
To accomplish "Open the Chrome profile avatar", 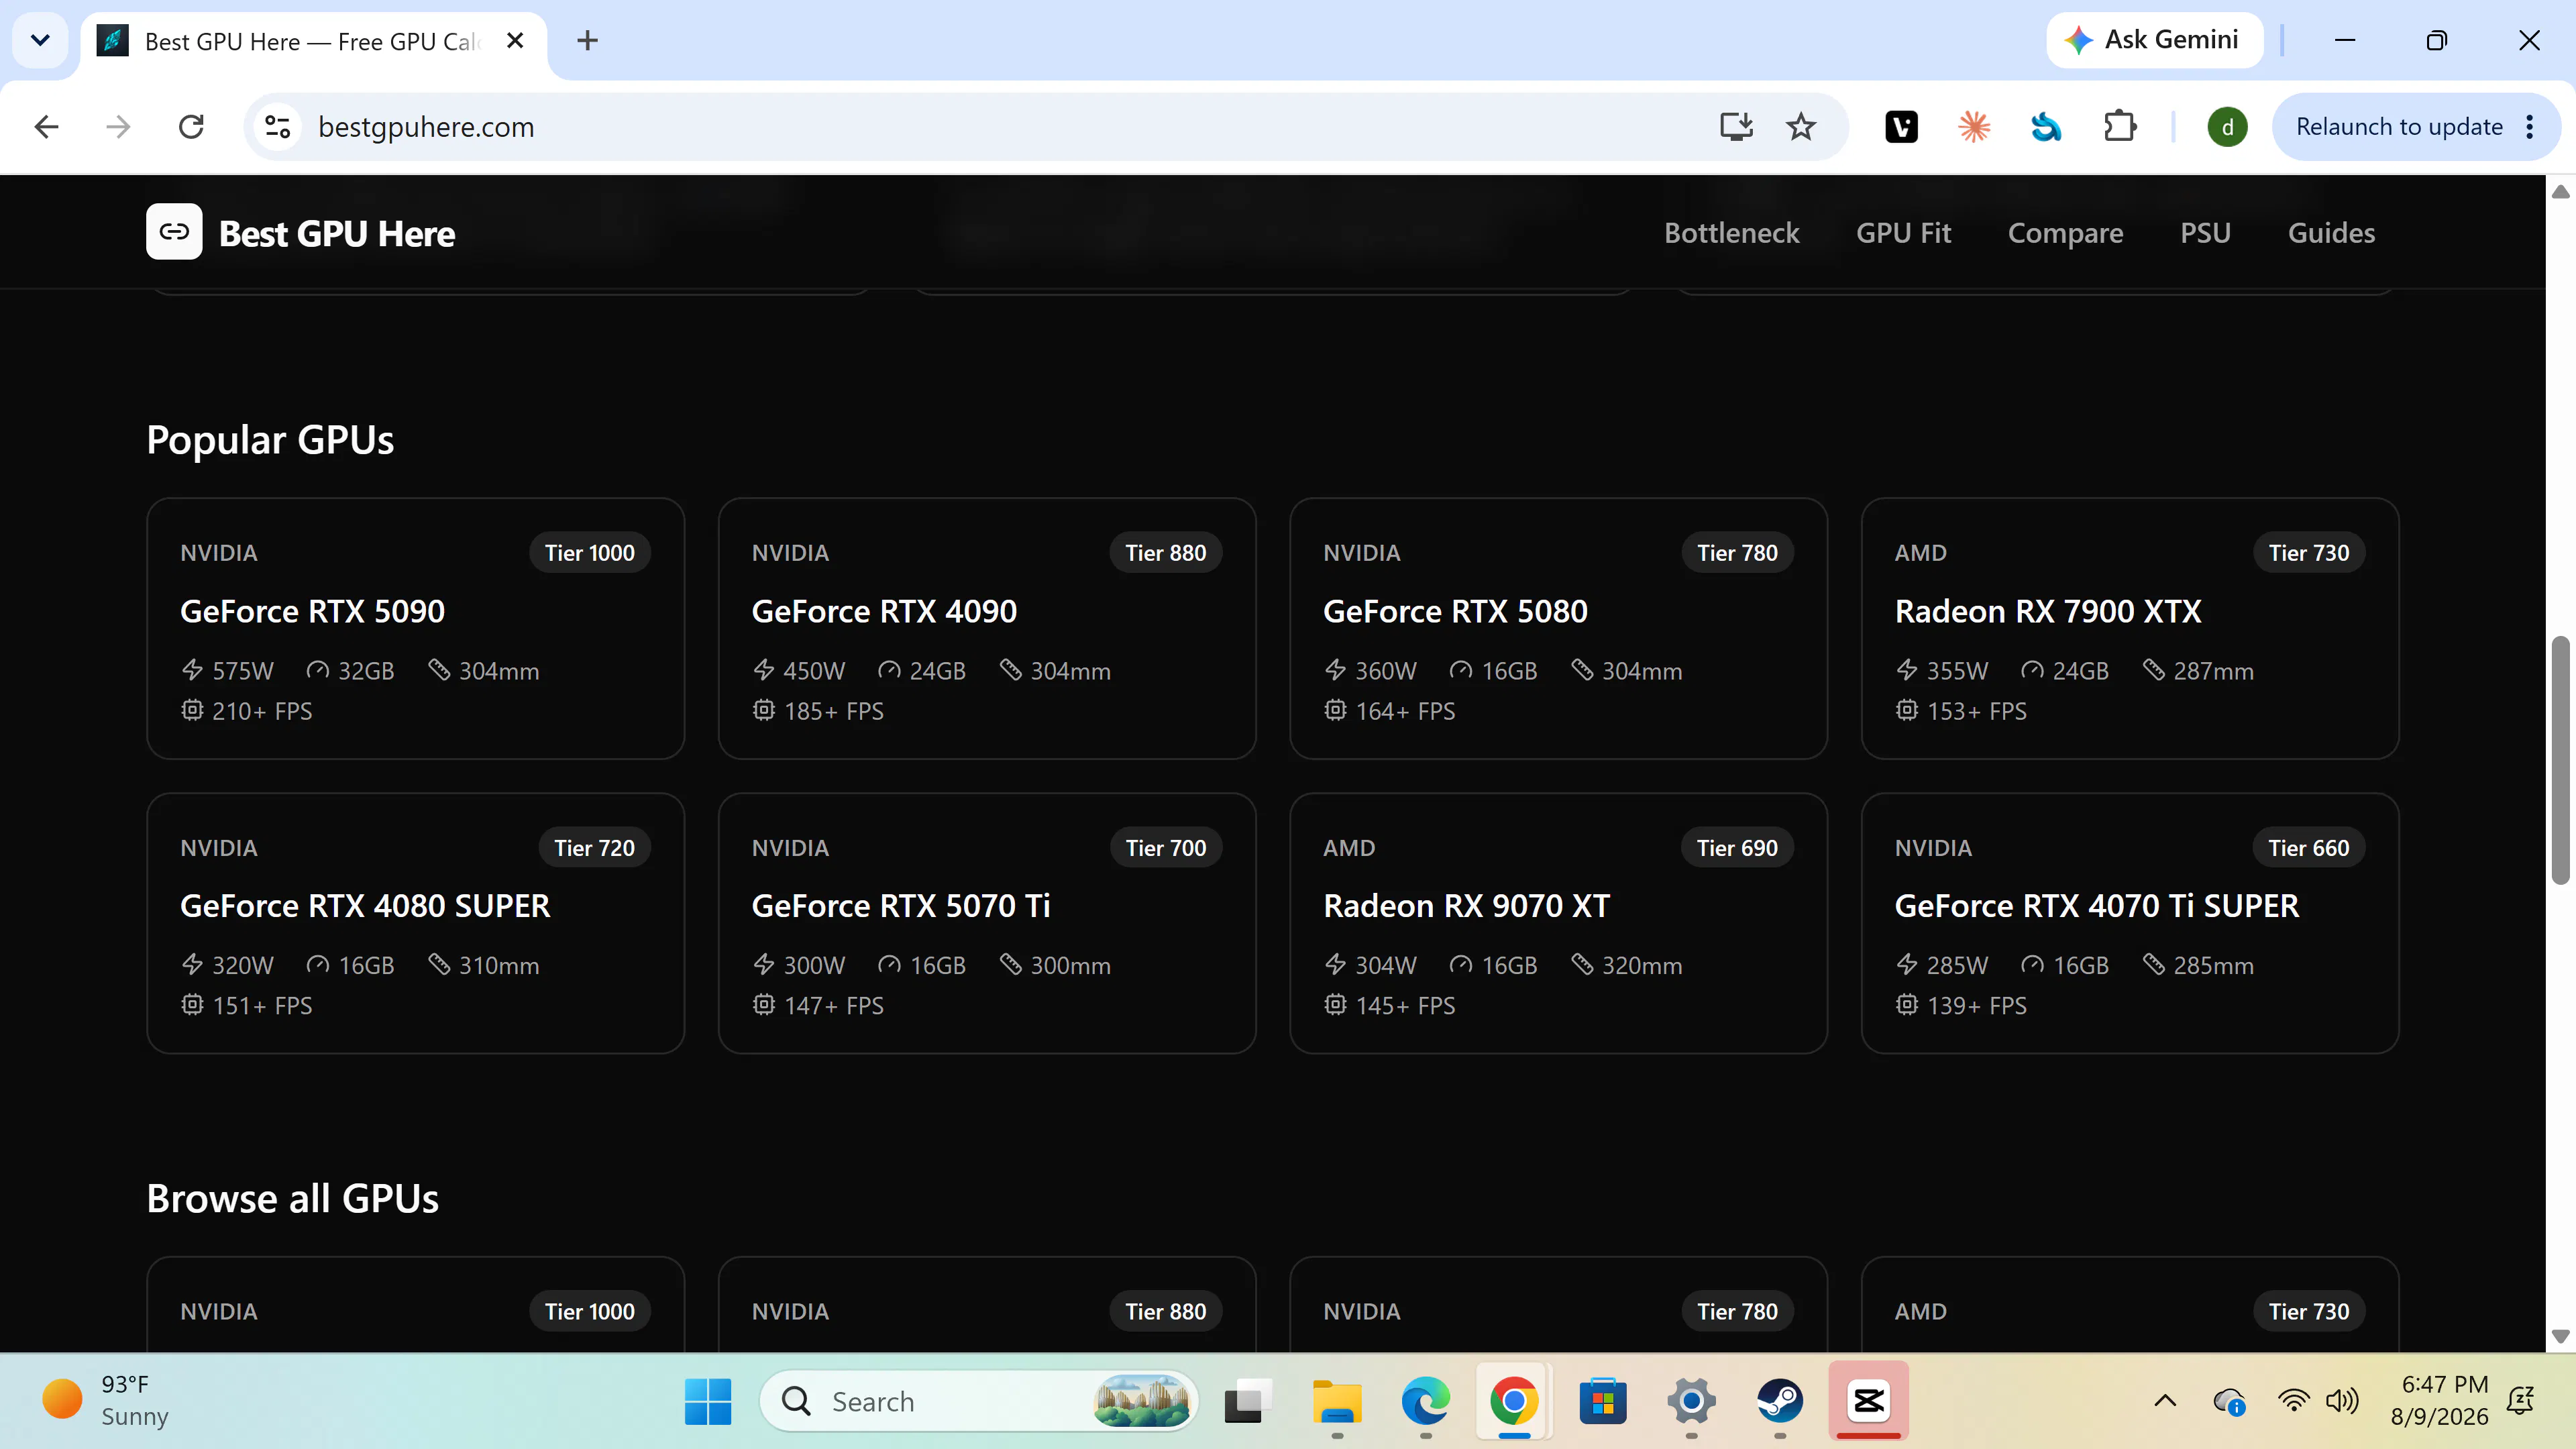I will (2227, 127).
